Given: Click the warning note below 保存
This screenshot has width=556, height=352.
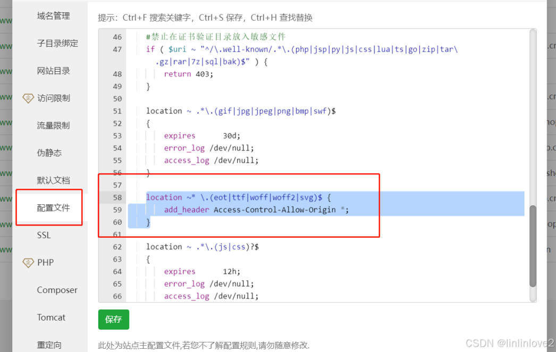Looking at the screenshot, I should point(204,345).
